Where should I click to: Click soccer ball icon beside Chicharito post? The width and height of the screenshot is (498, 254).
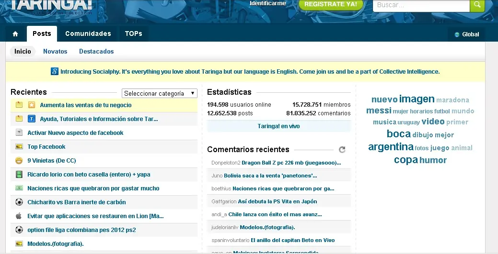[19, 202]
